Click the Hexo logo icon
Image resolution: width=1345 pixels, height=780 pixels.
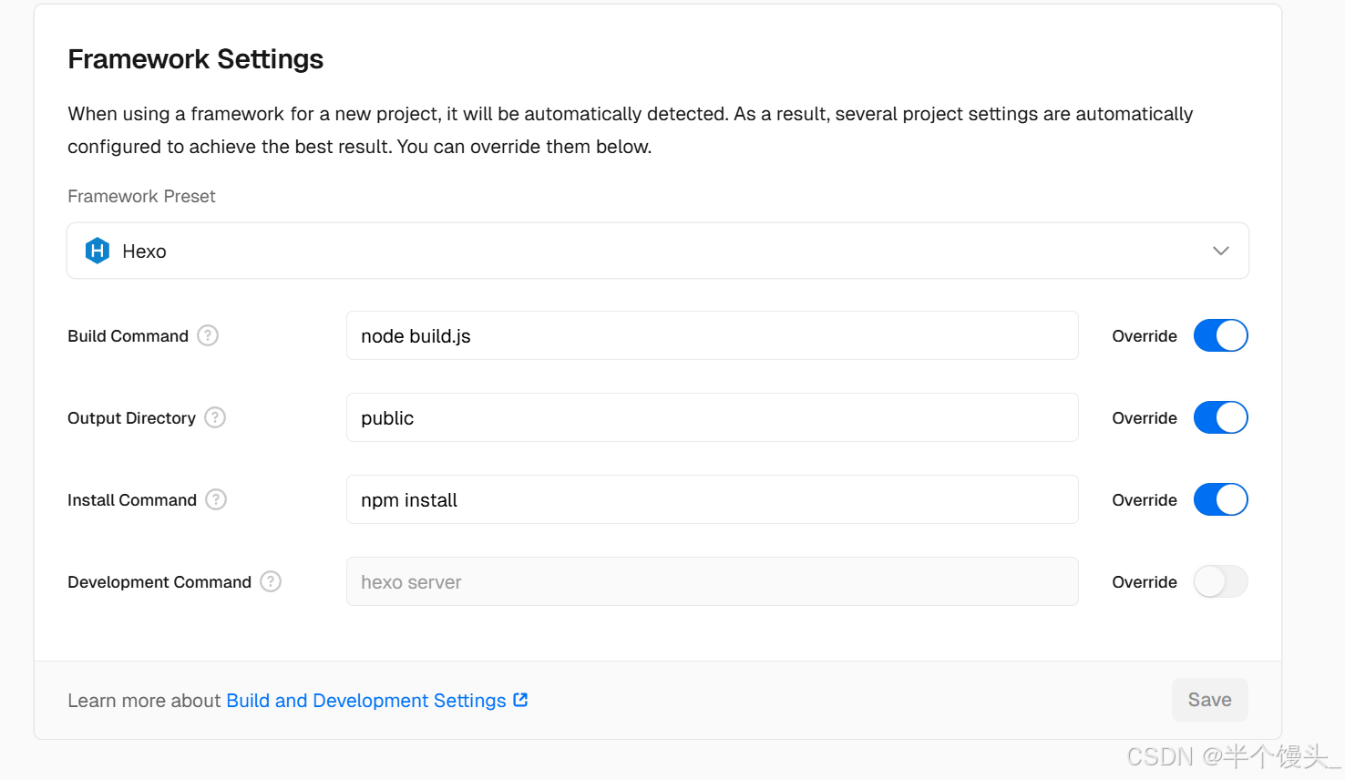(98, 251)
